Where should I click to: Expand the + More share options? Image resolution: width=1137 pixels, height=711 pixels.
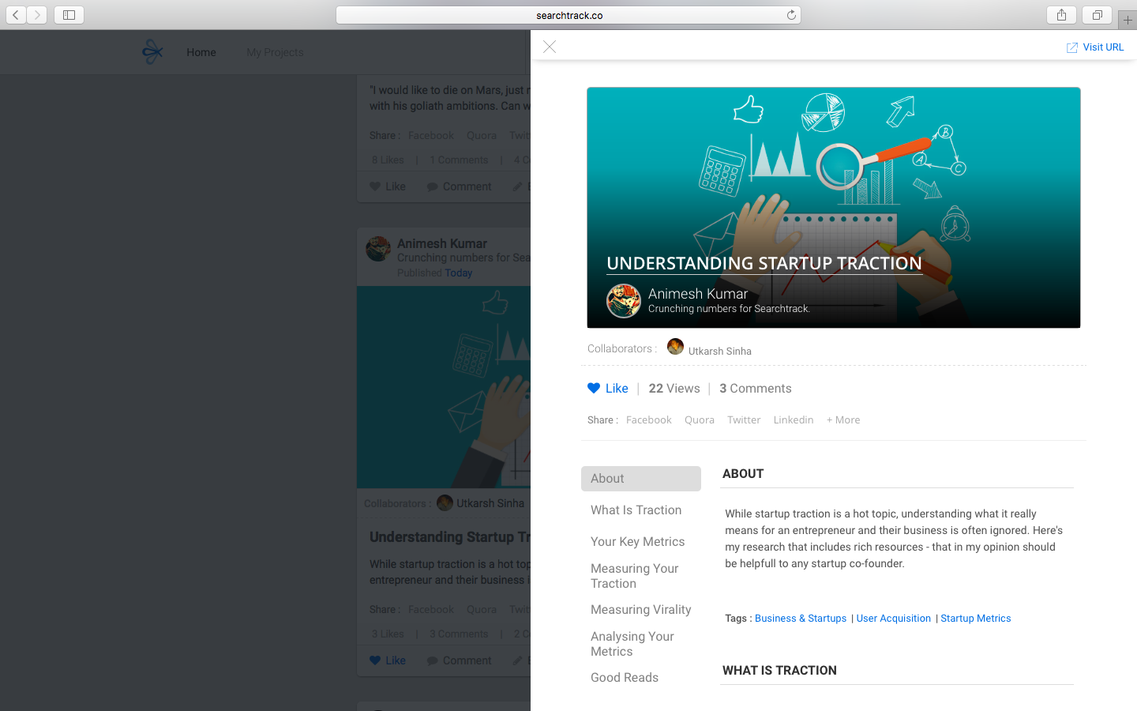[x=843, y=420]
